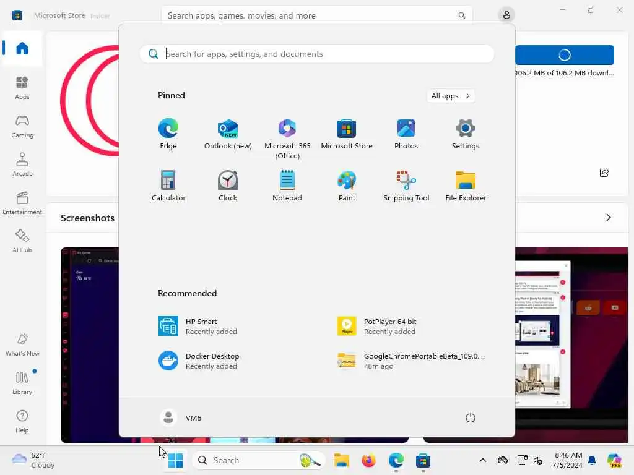Click the Store download progress button
634x475 pixels.
tap(565, 55)
